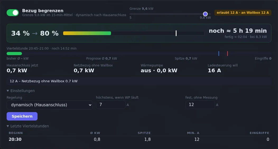Focus the höchstens, wenn WP läuft field
This screenshot has height=149, width=278.
click(111, 105)
